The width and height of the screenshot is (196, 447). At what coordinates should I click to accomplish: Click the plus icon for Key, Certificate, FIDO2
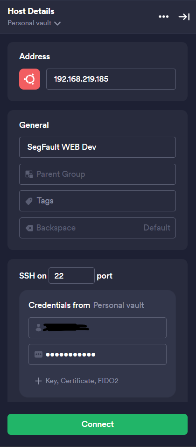click(38, 381)
